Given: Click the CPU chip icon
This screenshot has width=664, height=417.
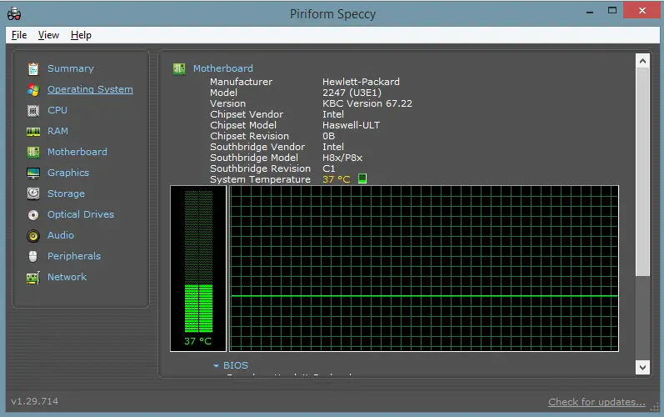Looking at the screenshot, I should tap(33, 111).
